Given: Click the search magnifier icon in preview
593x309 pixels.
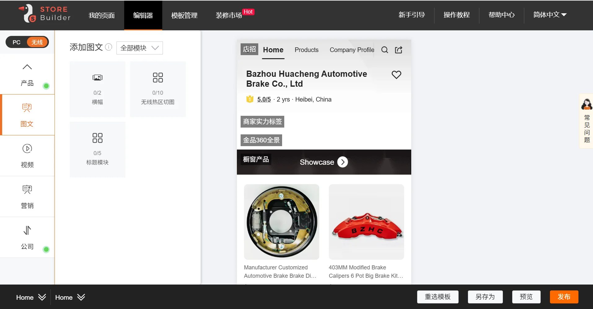Looking at the screenshot, I should click(384, 50).
